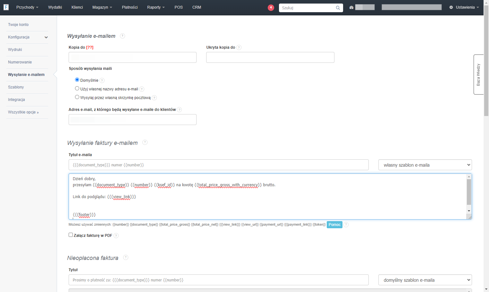Open the 'Baza Wiedzy' side tab
Screen dimensions: 489x292
tap(478, 74)
